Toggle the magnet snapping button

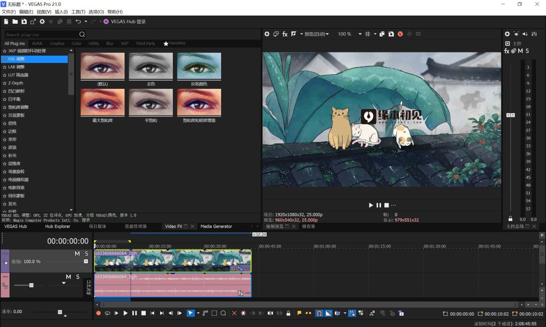[x=319, y=313]
